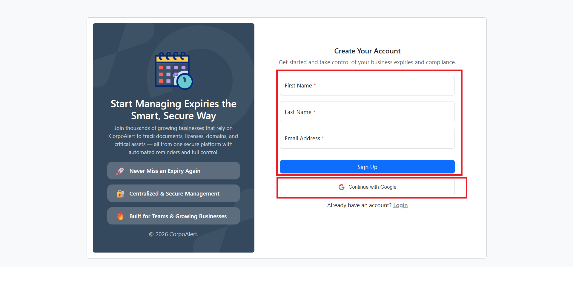Click the Last Name input field
573x283 pixels.
[x=367, y=112]
